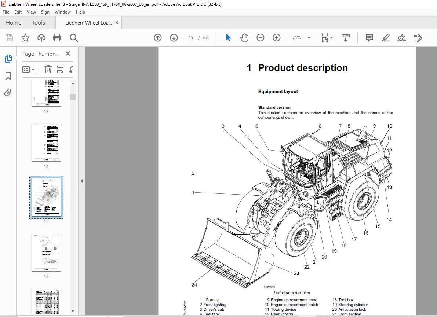Click legend entry '19 Steering cylinder'
437x317 pixels.
(350, 305)
